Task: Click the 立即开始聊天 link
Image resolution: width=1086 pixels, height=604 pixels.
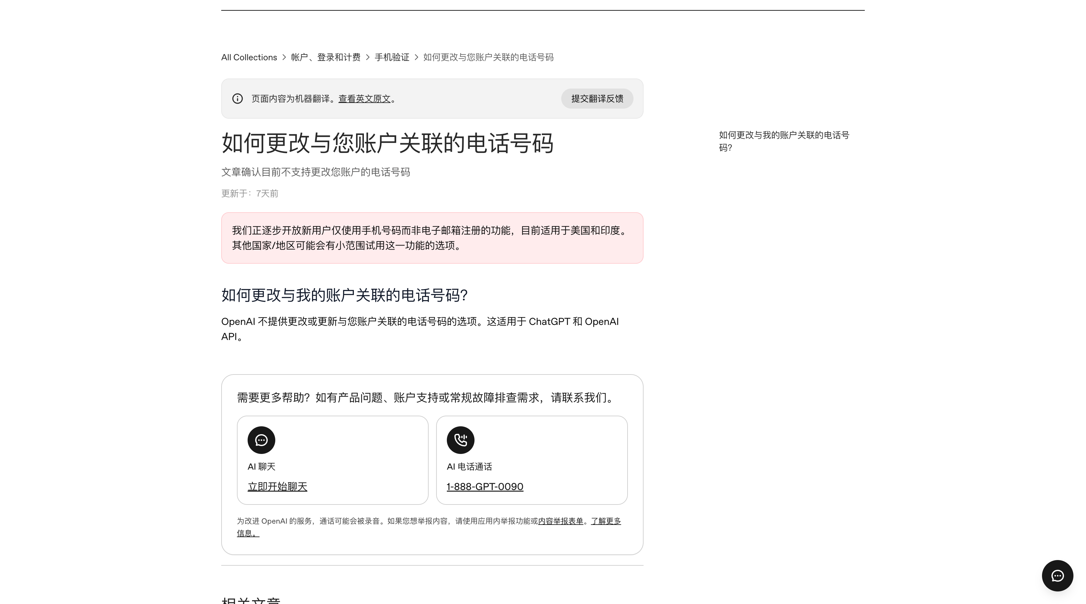Action: point(277,487)
